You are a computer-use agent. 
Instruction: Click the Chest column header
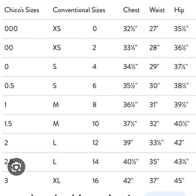point(131,10)
